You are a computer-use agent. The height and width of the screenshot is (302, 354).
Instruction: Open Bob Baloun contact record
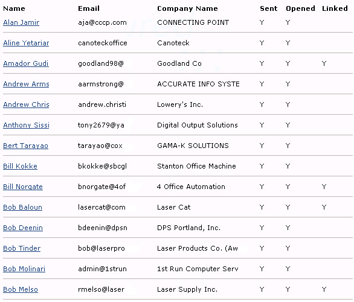point(22,207)
